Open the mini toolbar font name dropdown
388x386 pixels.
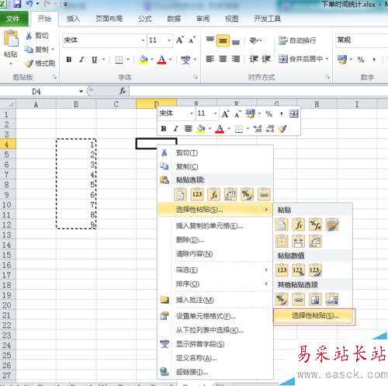tap(192, 113)
